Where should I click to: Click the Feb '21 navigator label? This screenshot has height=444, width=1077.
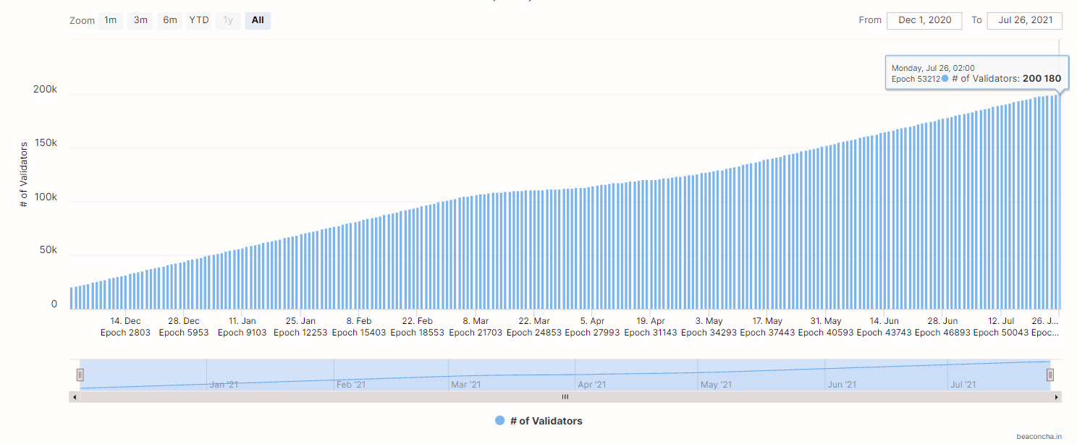point(351,385)
